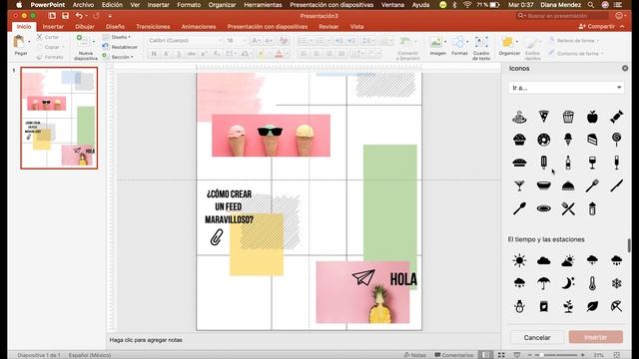Select the leaf icon
Viewport: 639px width, 359px height.
[x=592, y=306]
